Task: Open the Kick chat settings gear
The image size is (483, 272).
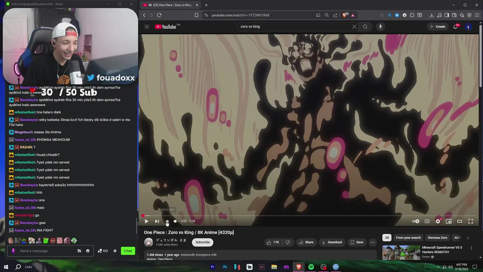Action: click(115, 251)
